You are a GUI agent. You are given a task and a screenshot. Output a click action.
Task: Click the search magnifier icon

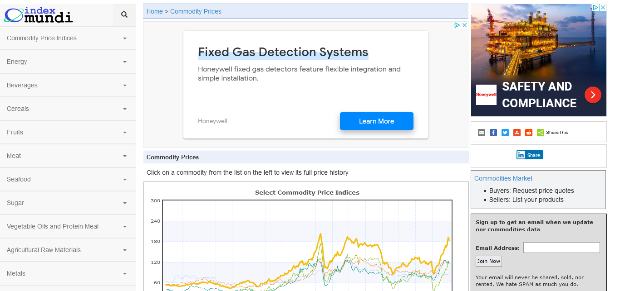124,15
